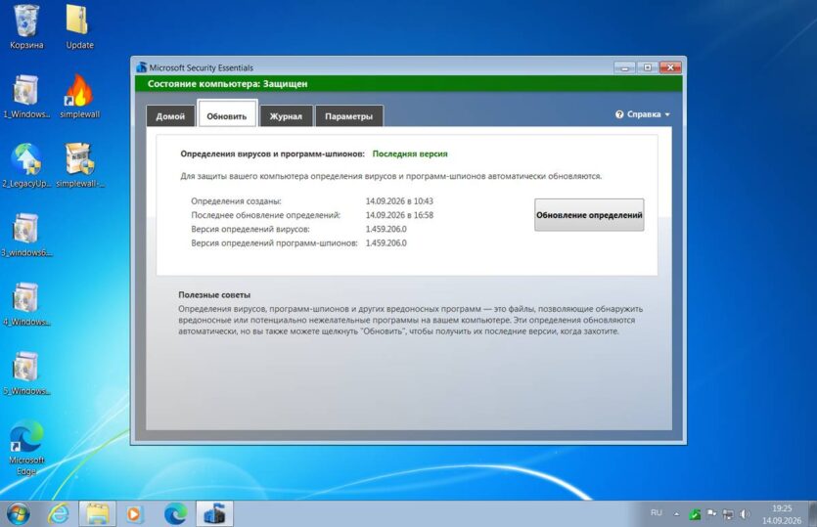817x527 pixels.
Task: Maximize the Microsoft Security Essentials window
Action: pos(647,67)
